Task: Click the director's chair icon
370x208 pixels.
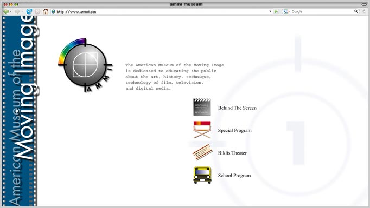Action: click(x=202, y=130)
